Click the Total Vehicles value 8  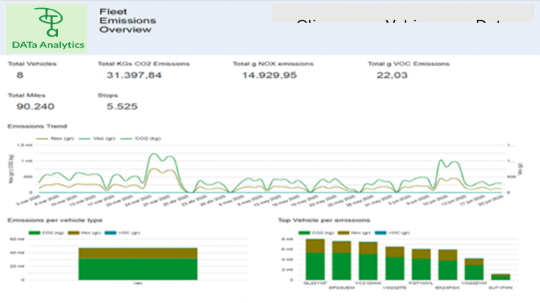[18, 75]
